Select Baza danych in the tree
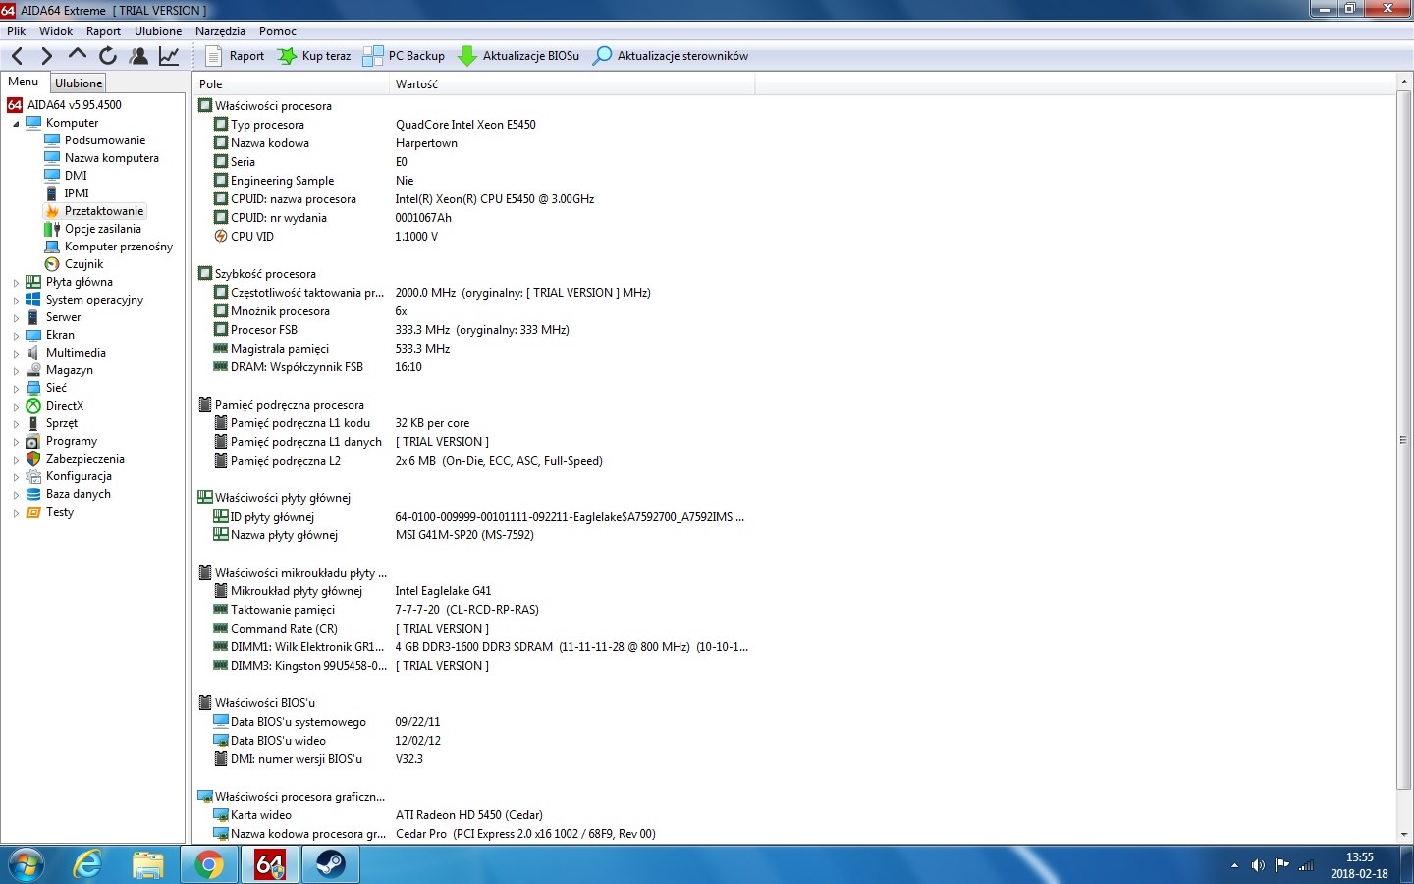Viewport: 1414px width, 884px height. click(x=79, y=494)
